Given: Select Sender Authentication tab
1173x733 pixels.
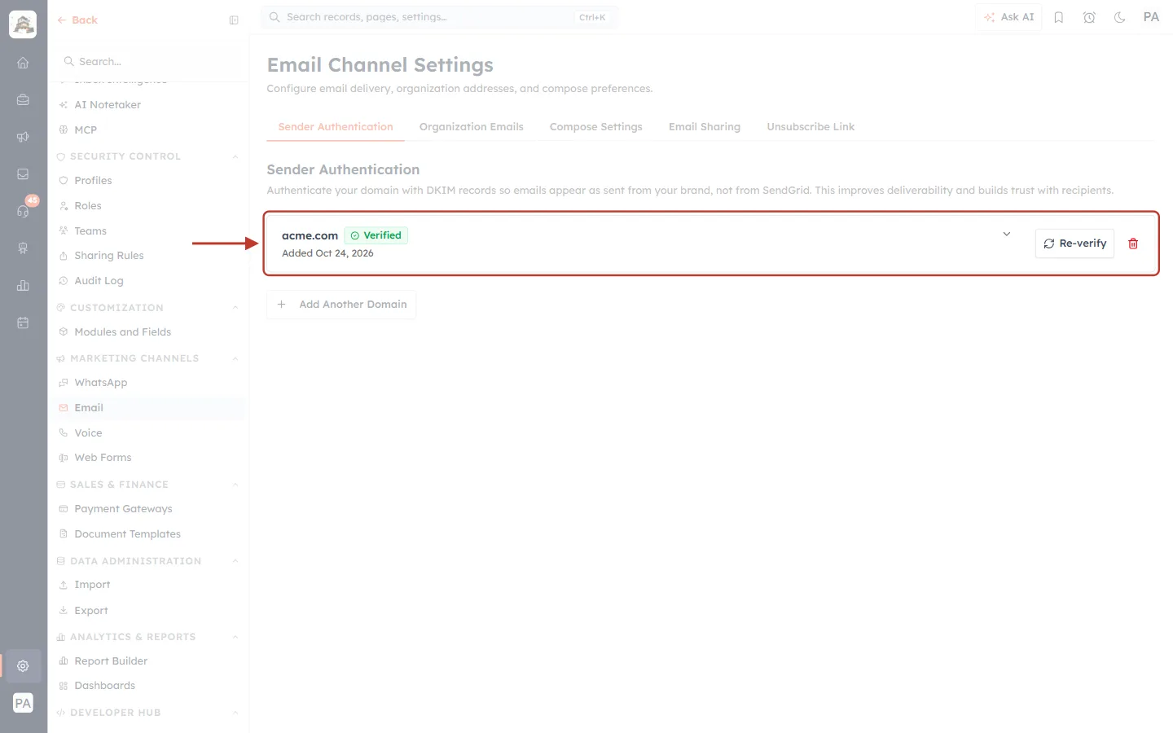Looking at the screenshot, I should point(336,127).
